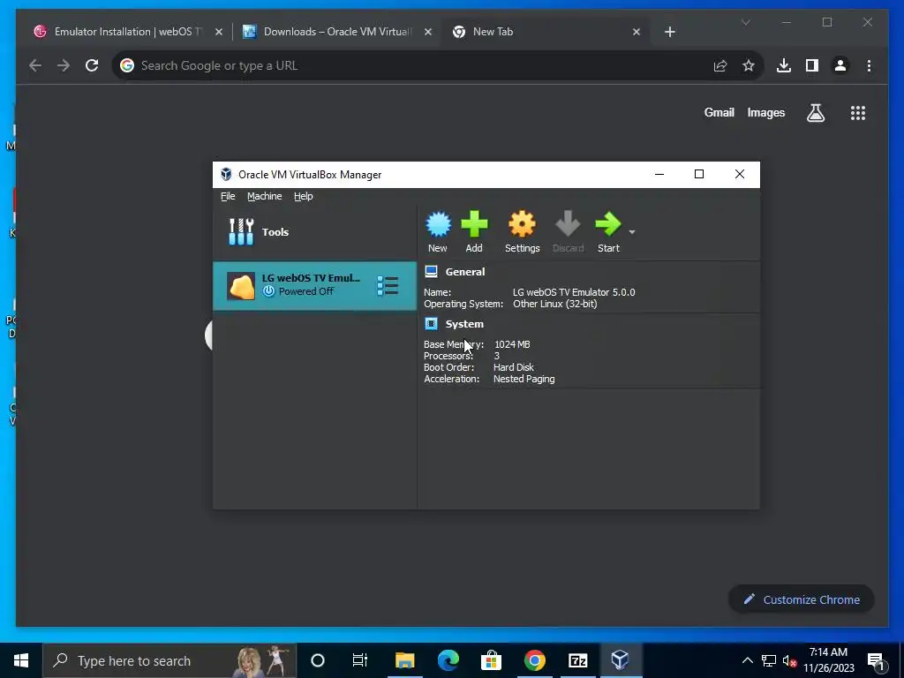Click Other Linux (32-bit) text
Viewport: 904px width, 678px height.
click(554, 304)
